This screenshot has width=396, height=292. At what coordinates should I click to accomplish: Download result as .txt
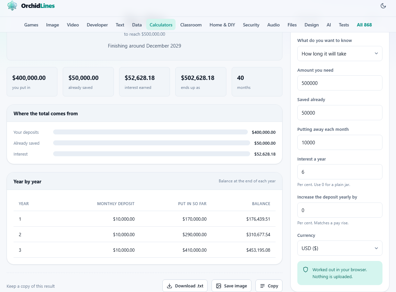click(x=185, y=286)
